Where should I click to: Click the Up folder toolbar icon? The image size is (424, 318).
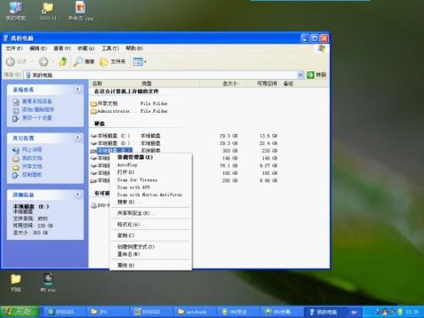tap(63, 61)
